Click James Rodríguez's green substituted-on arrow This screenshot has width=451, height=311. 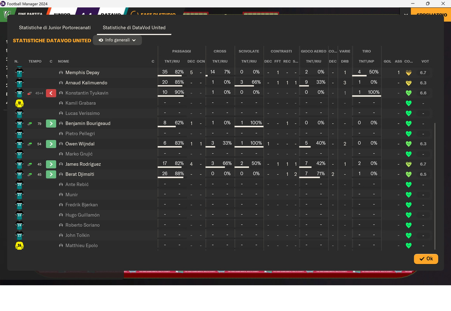pyautogui.click(x=51, y=164)
